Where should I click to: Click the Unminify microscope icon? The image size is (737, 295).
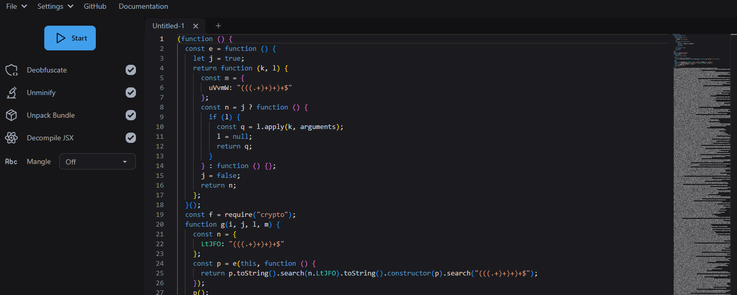(11, 93)
